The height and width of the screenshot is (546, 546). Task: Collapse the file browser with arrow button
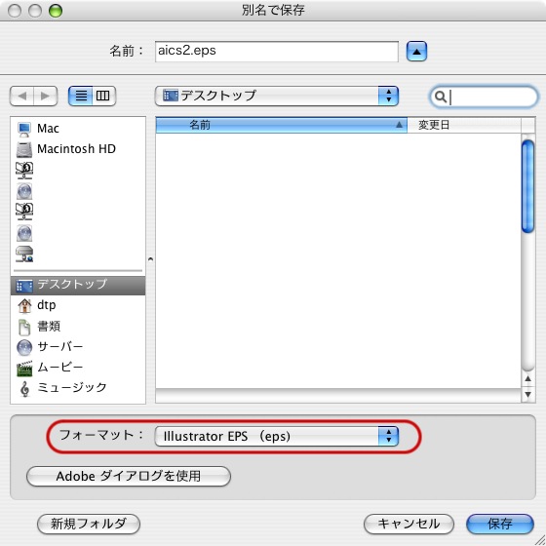pyautogui.click(x=416, y=52)
